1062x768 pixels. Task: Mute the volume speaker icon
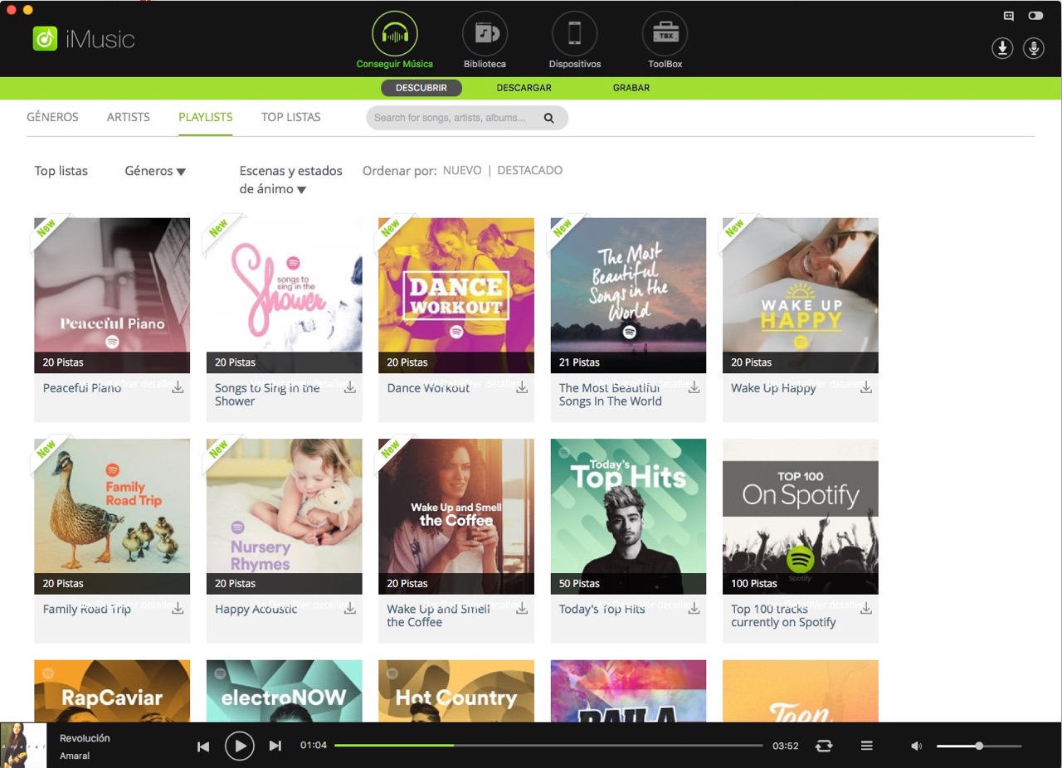[x=917, y=746]
